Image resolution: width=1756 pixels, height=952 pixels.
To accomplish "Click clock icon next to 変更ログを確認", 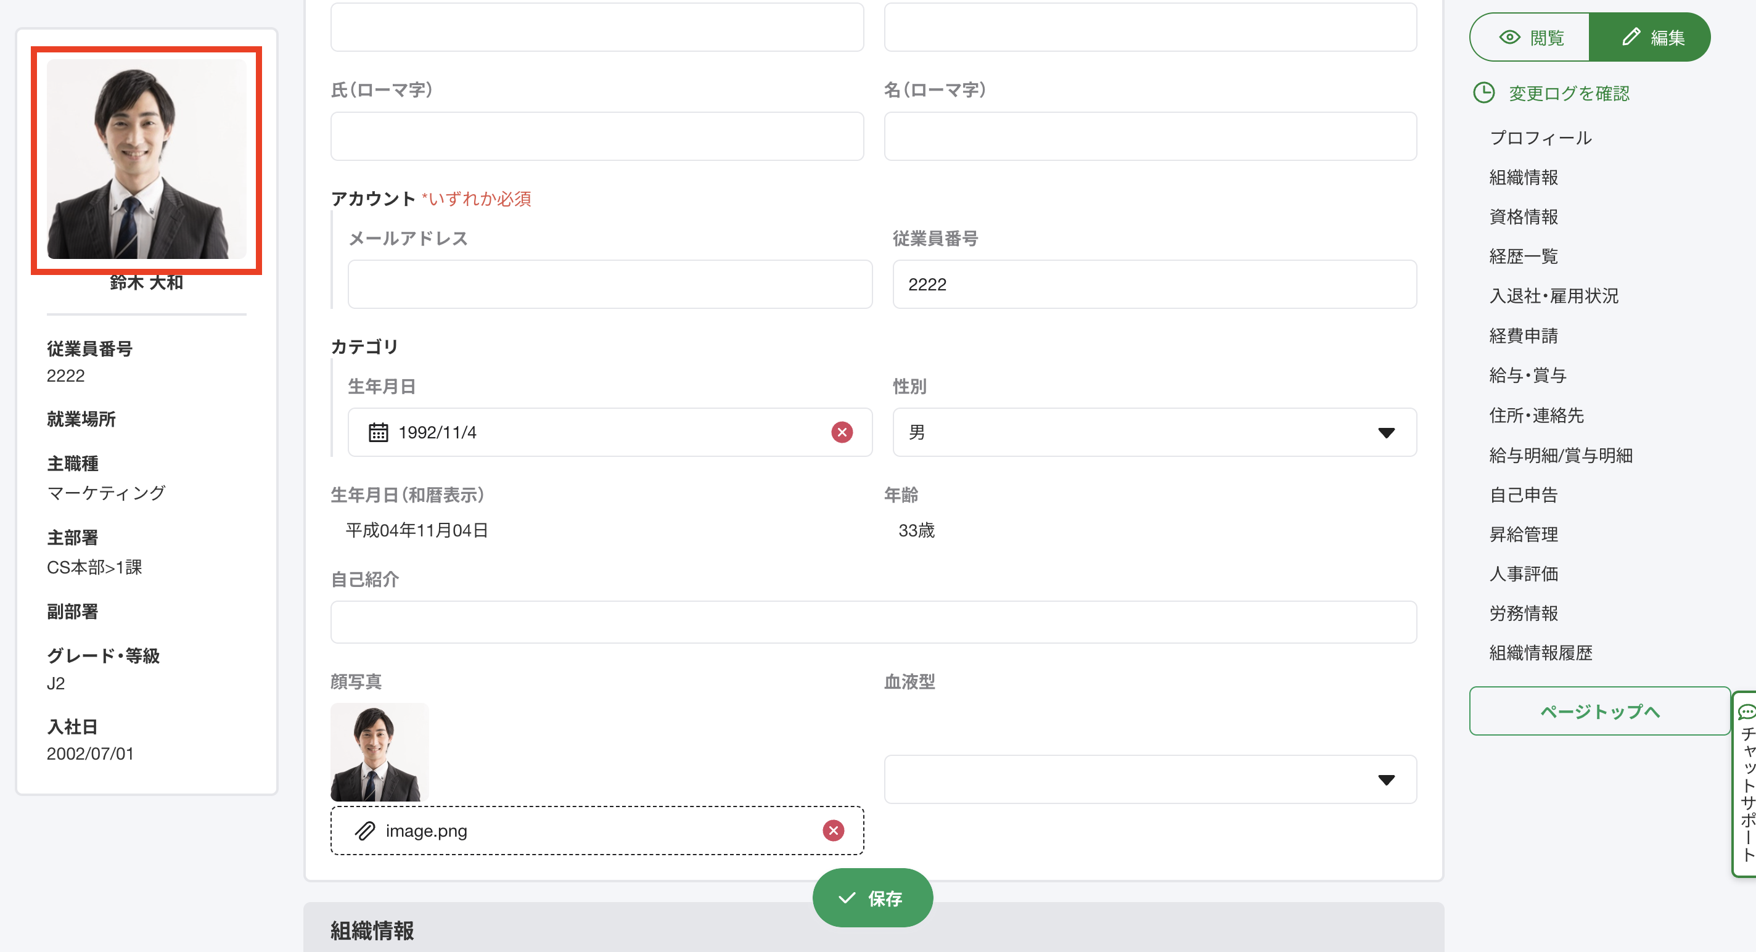I will pyautogui.click(x=1483, y=92).
